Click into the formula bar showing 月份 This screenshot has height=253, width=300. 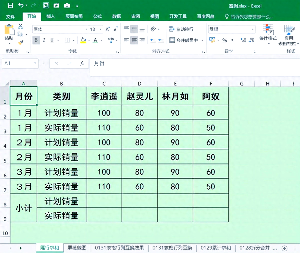click(194, 67)
